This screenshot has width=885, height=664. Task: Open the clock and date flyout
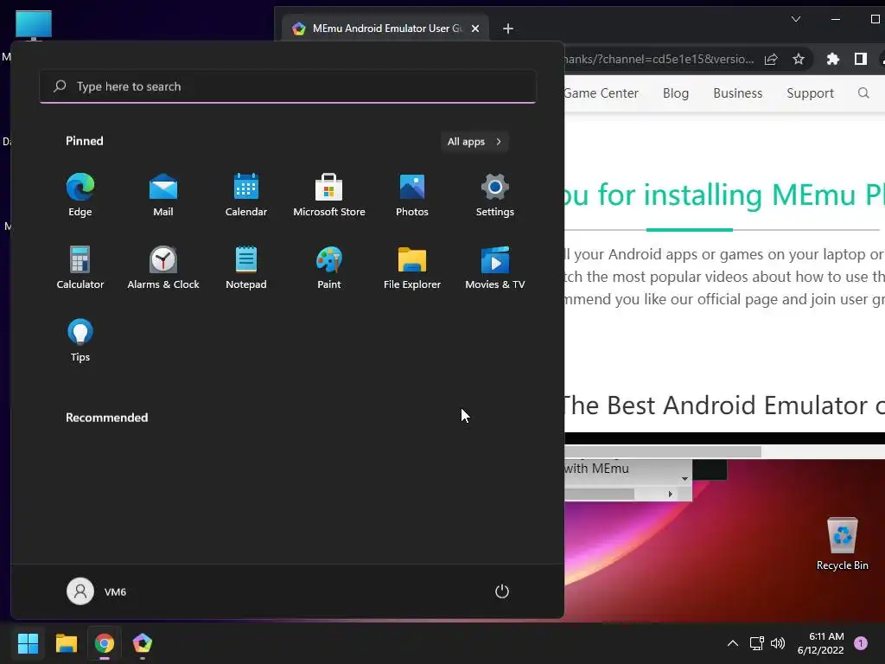[821, 643]
